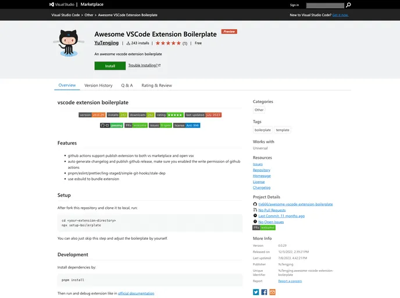Focus the marketplace search field

point(325,5)
